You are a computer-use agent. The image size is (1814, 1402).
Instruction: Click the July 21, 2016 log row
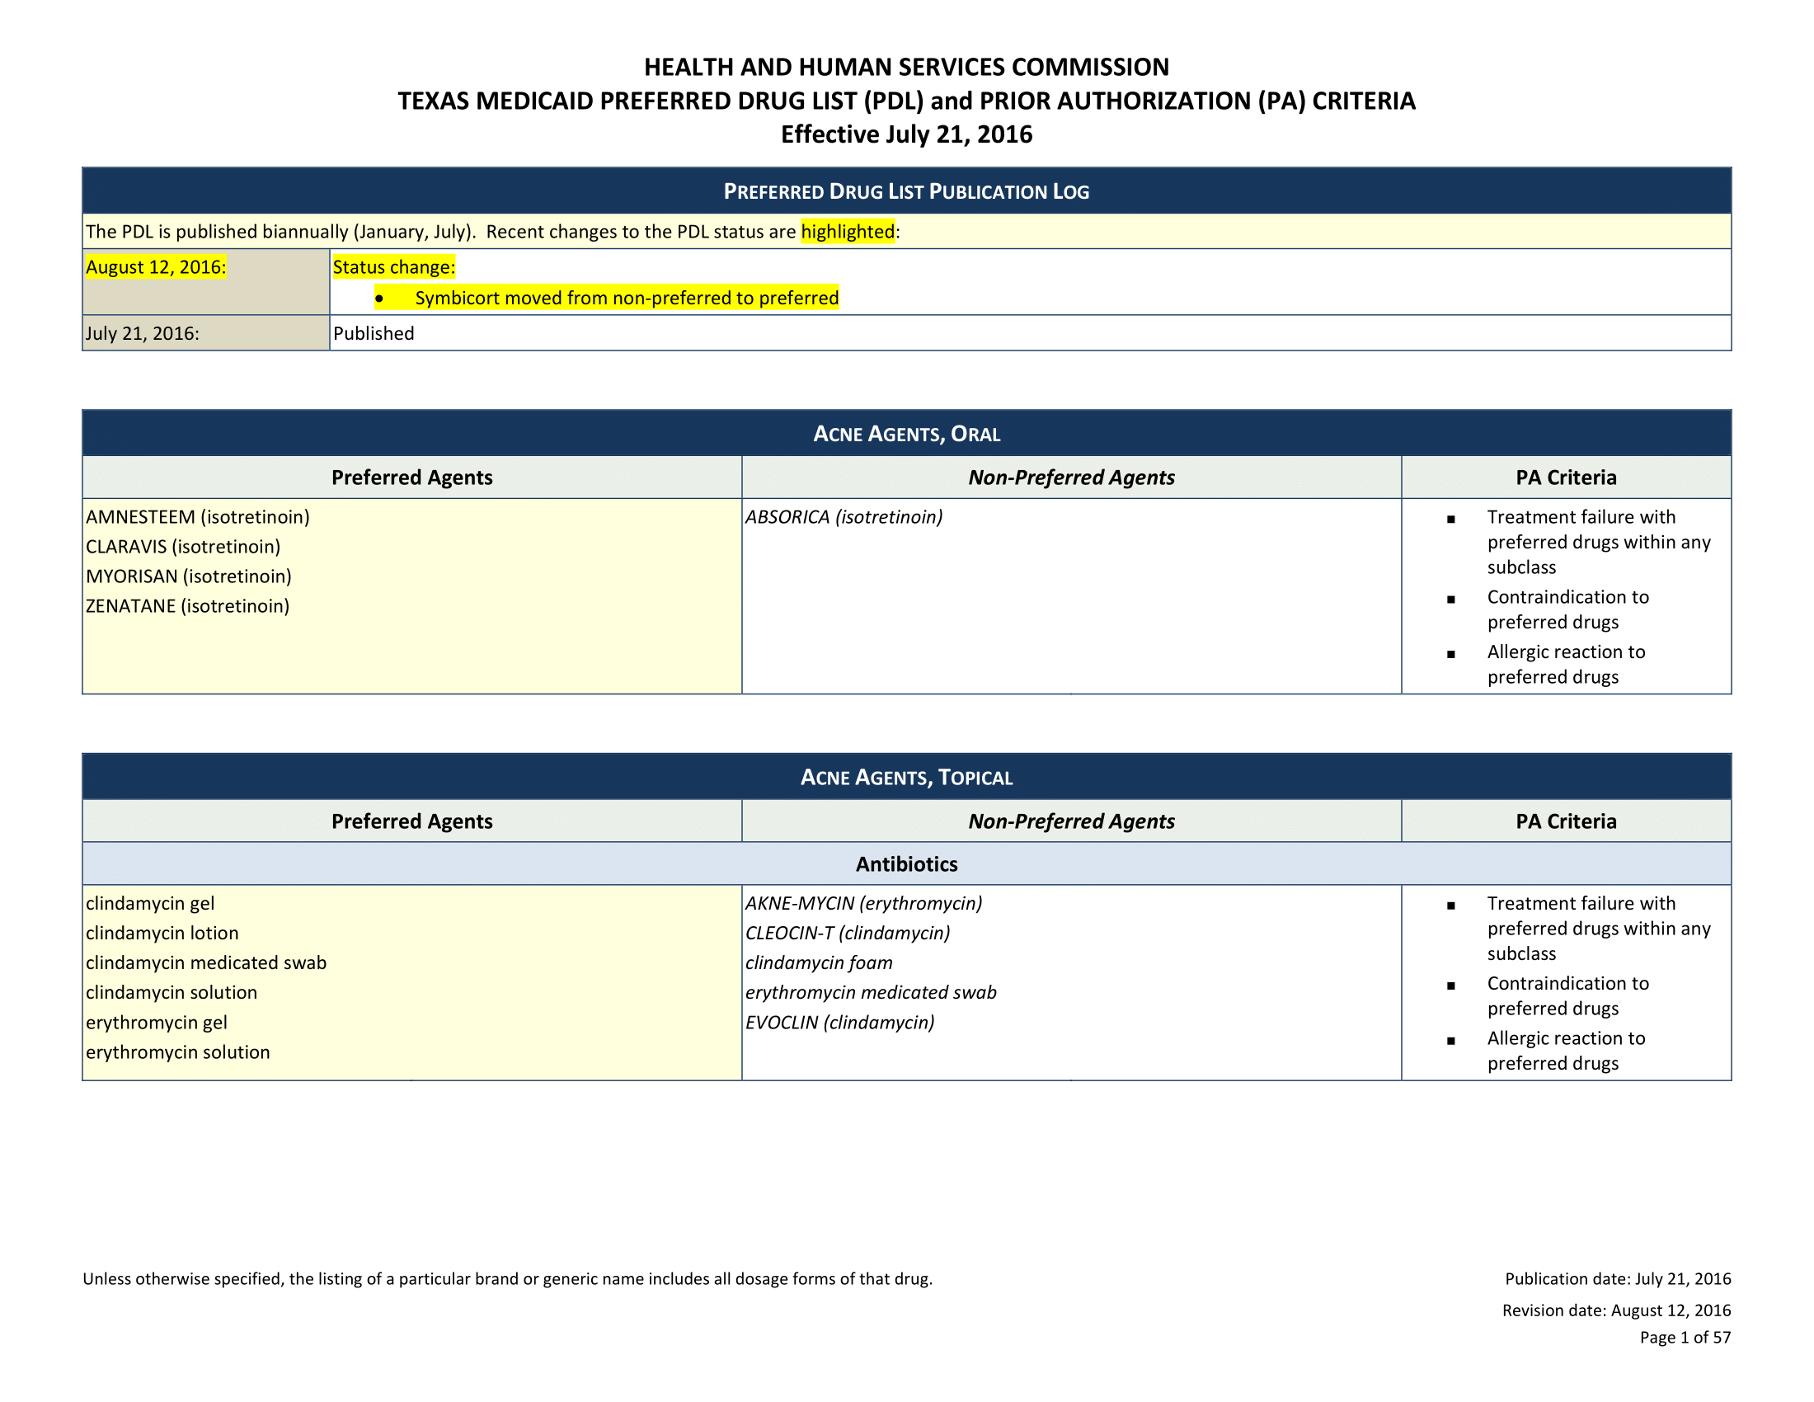tap(143, 334)
